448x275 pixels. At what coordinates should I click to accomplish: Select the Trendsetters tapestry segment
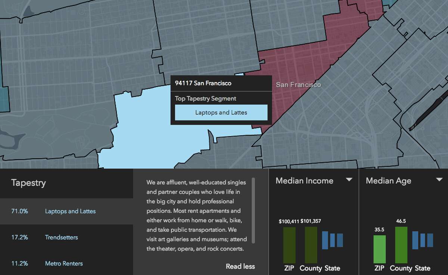62,237
